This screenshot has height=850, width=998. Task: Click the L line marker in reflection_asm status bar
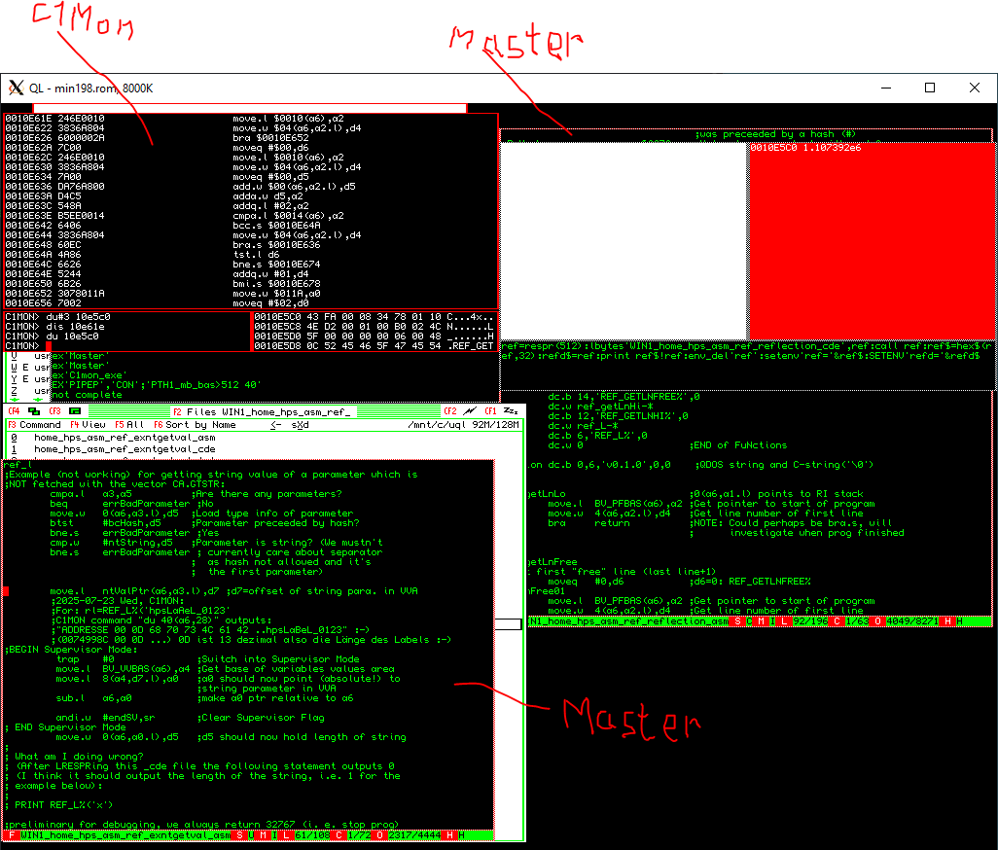(785, 620)
